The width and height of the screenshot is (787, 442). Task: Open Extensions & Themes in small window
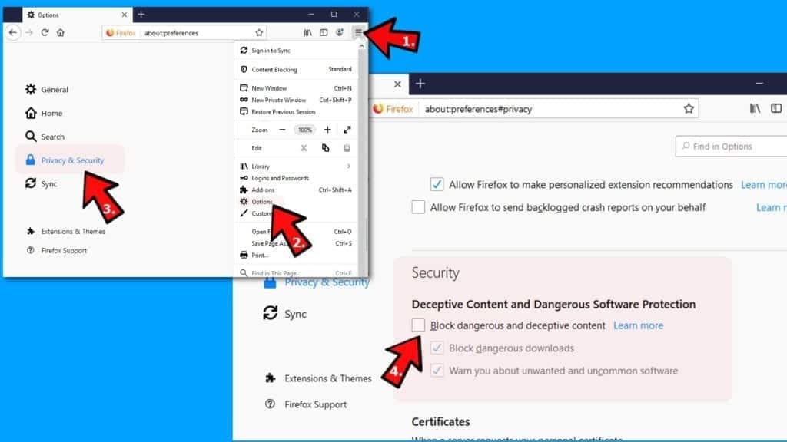(66, 231)
